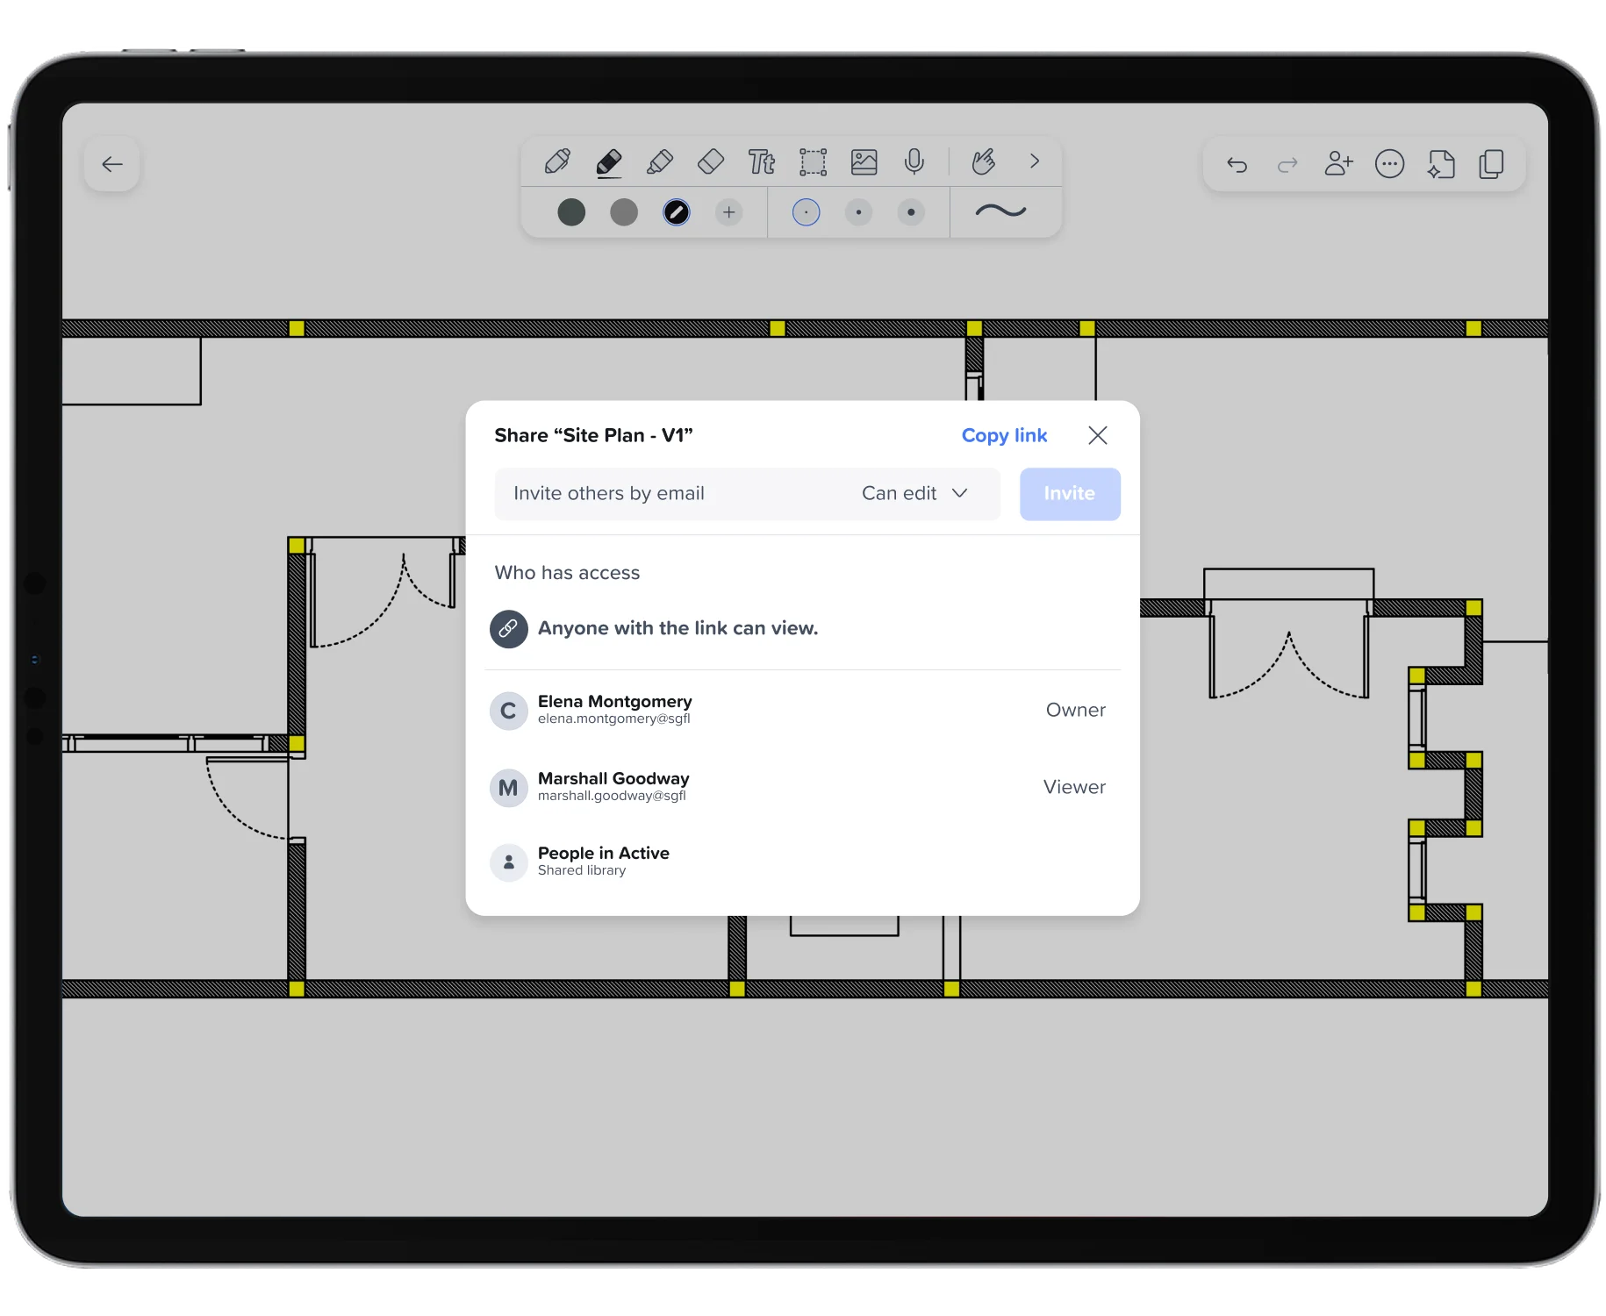Select the thickest stroke width

coord(911,212)
